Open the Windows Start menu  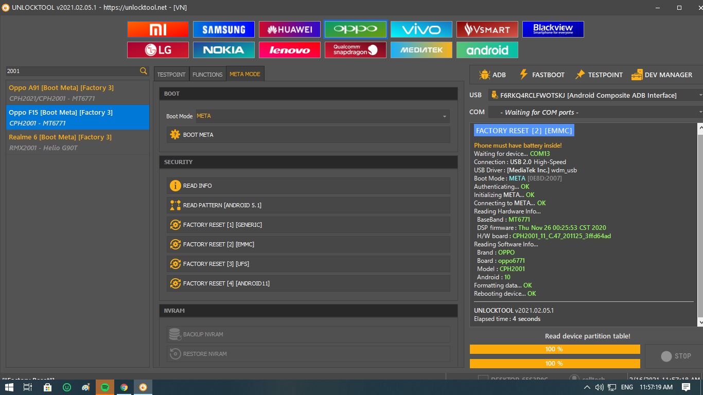point(9,387)
